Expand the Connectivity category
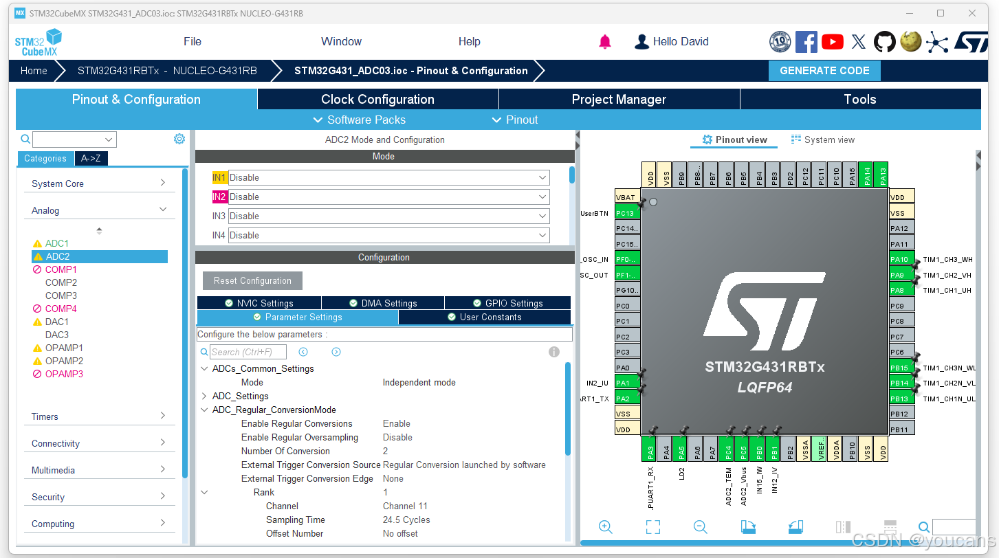The image size is (999, 558). (99, 443)
